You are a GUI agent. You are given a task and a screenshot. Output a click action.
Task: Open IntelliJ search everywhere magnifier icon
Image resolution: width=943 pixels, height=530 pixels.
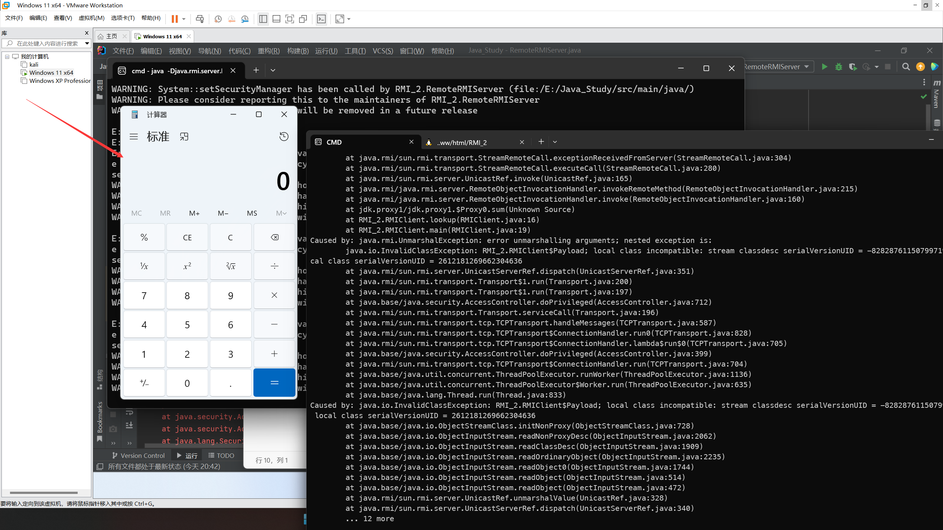906,67
